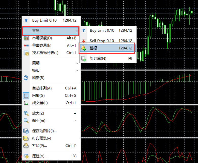Select 缩小(m) menu entry
This screenshot has height=163, width=198.
[51, 121]
